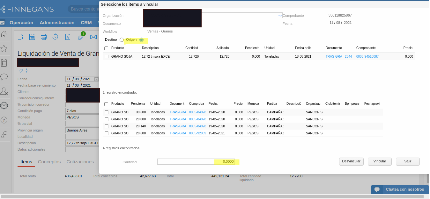The image size is (430, 199).
Task: Open the home icon in sidebar
Action: point(4,34)
